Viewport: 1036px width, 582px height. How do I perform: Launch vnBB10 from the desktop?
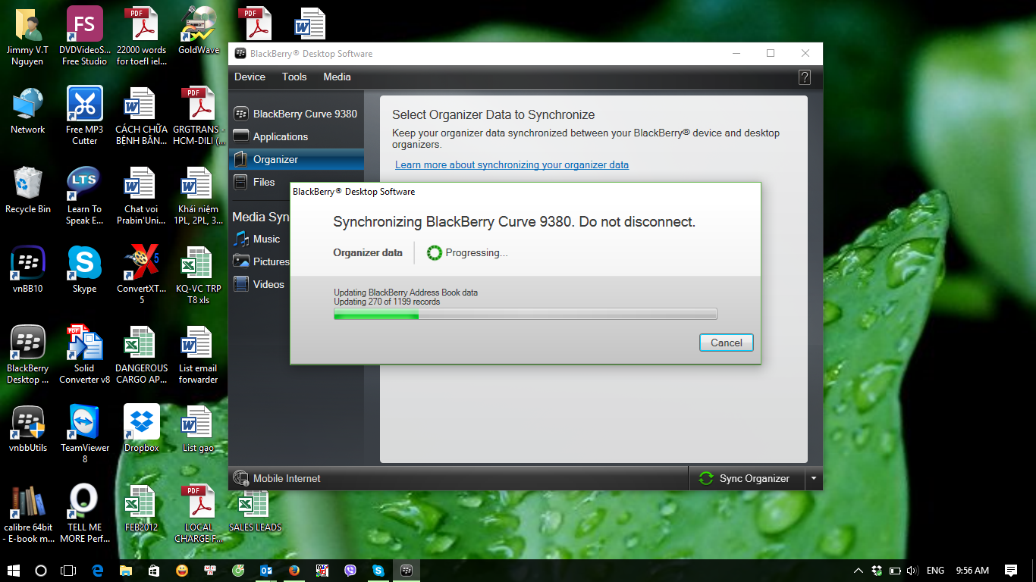(x=28, y=271)
